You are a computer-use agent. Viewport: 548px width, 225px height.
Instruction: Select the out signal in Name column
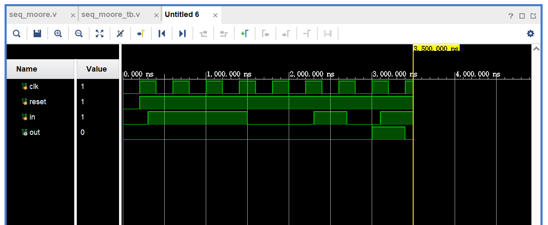click(x=34, y=132)
